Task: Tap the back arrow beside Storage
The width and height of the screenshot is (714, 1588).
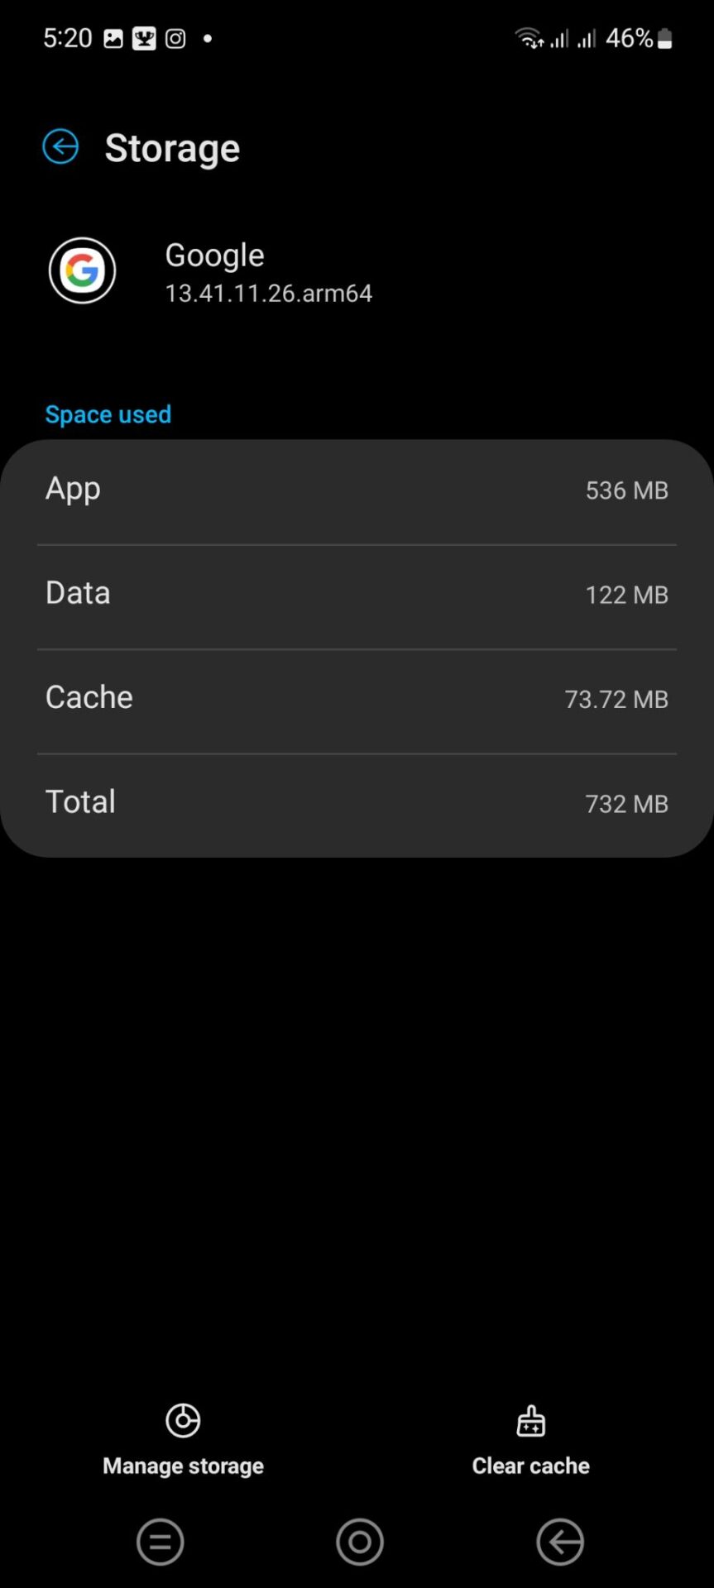Action: 60,147
